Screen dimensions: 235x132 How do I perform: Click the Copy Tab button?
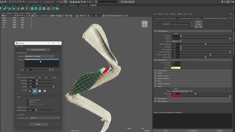220,131
